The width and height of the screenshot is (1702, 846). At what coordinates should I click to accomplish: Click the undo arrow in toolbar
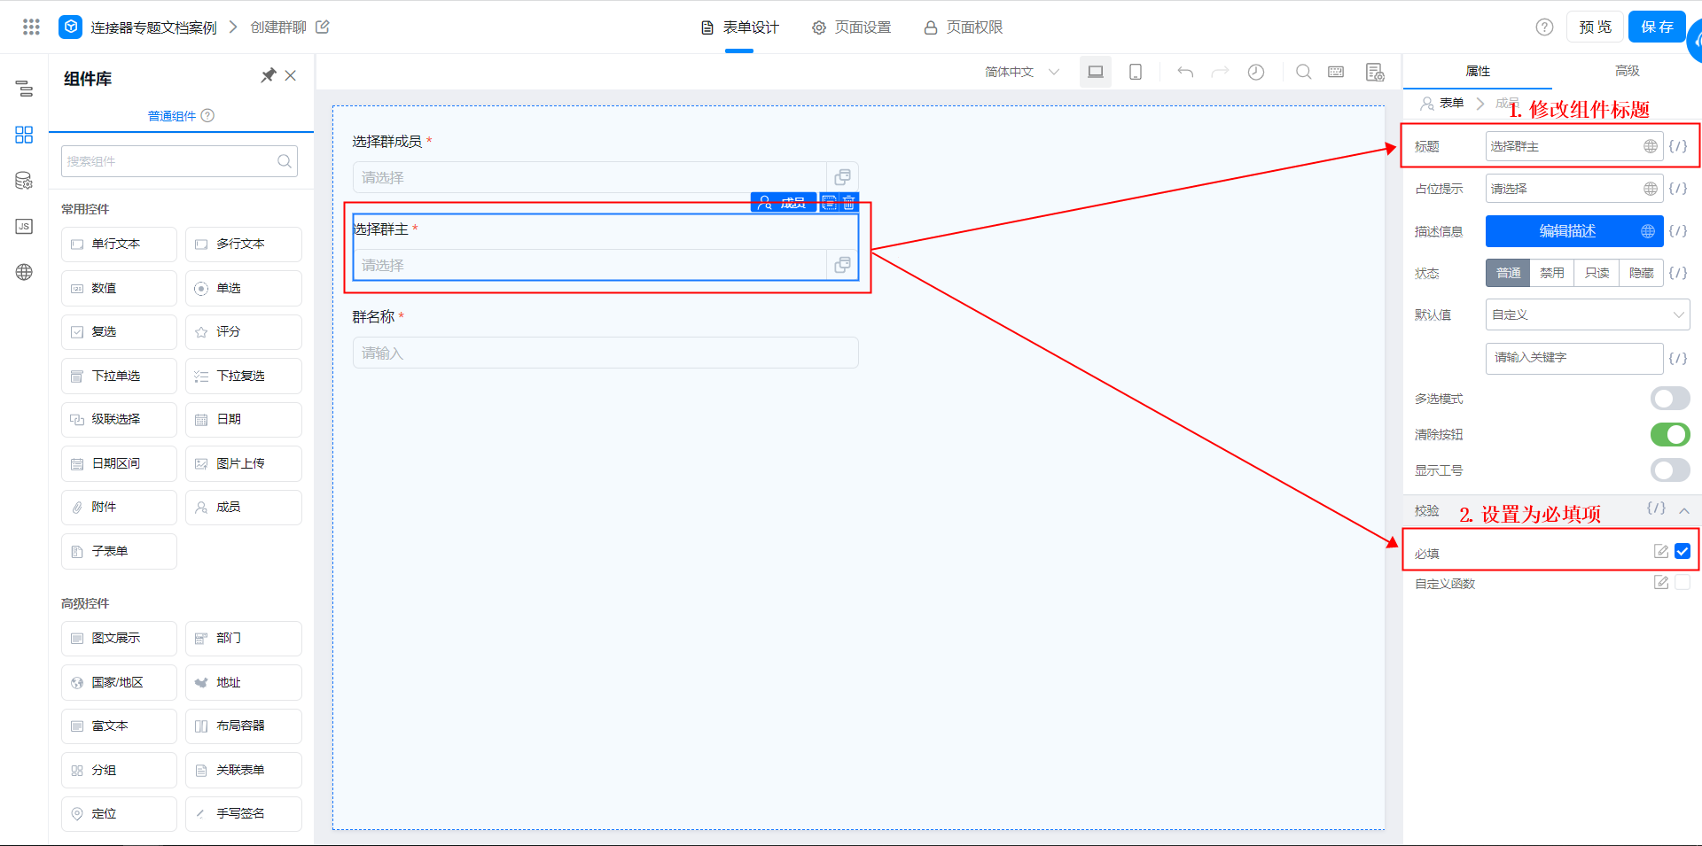[1185, 72]
